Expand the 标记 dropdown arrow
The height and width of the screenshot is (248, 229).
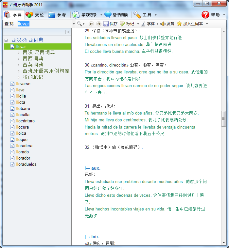tap(138, 24)
